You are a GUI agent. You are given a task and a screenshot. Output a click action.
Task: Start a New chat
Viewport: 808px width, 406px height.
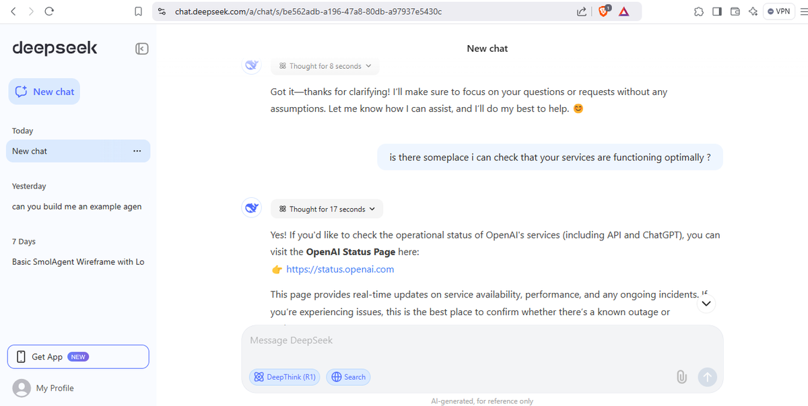(44, 92)
